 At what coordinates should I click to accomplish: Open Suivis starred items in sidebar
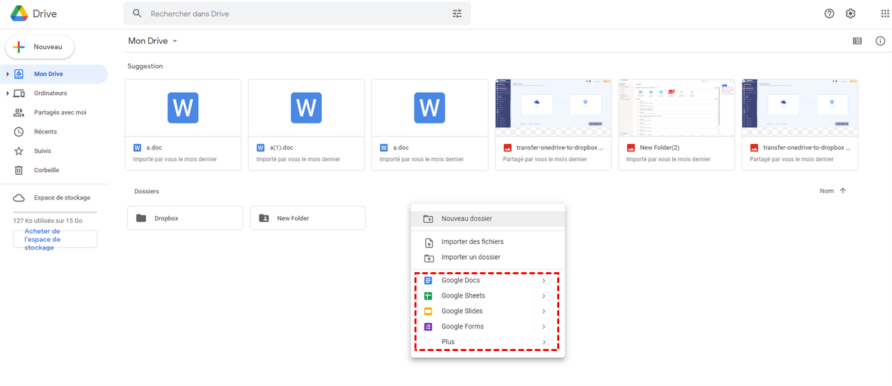pos(43,151)
